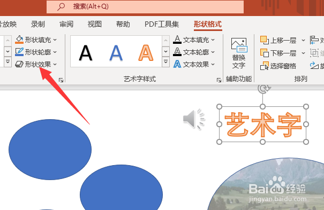Open the PDF工具集 tab

coord(162,25)
